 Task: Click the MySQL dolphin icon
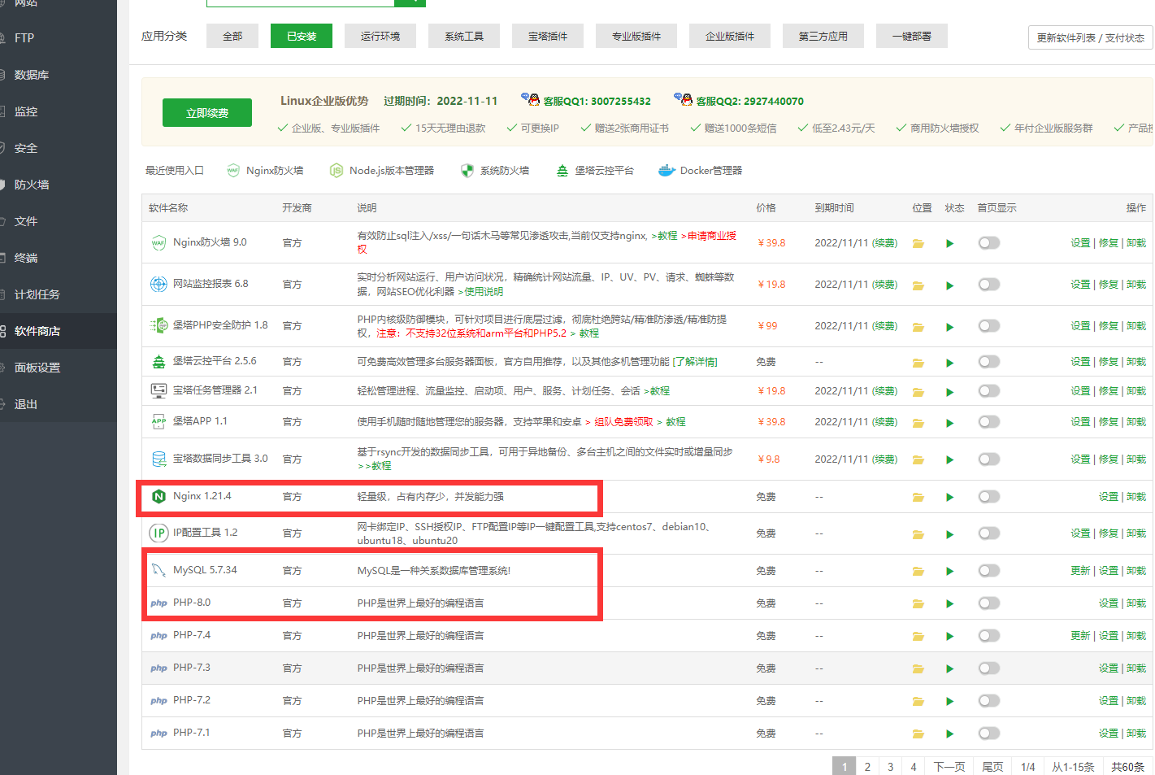(x=158, y=570)
